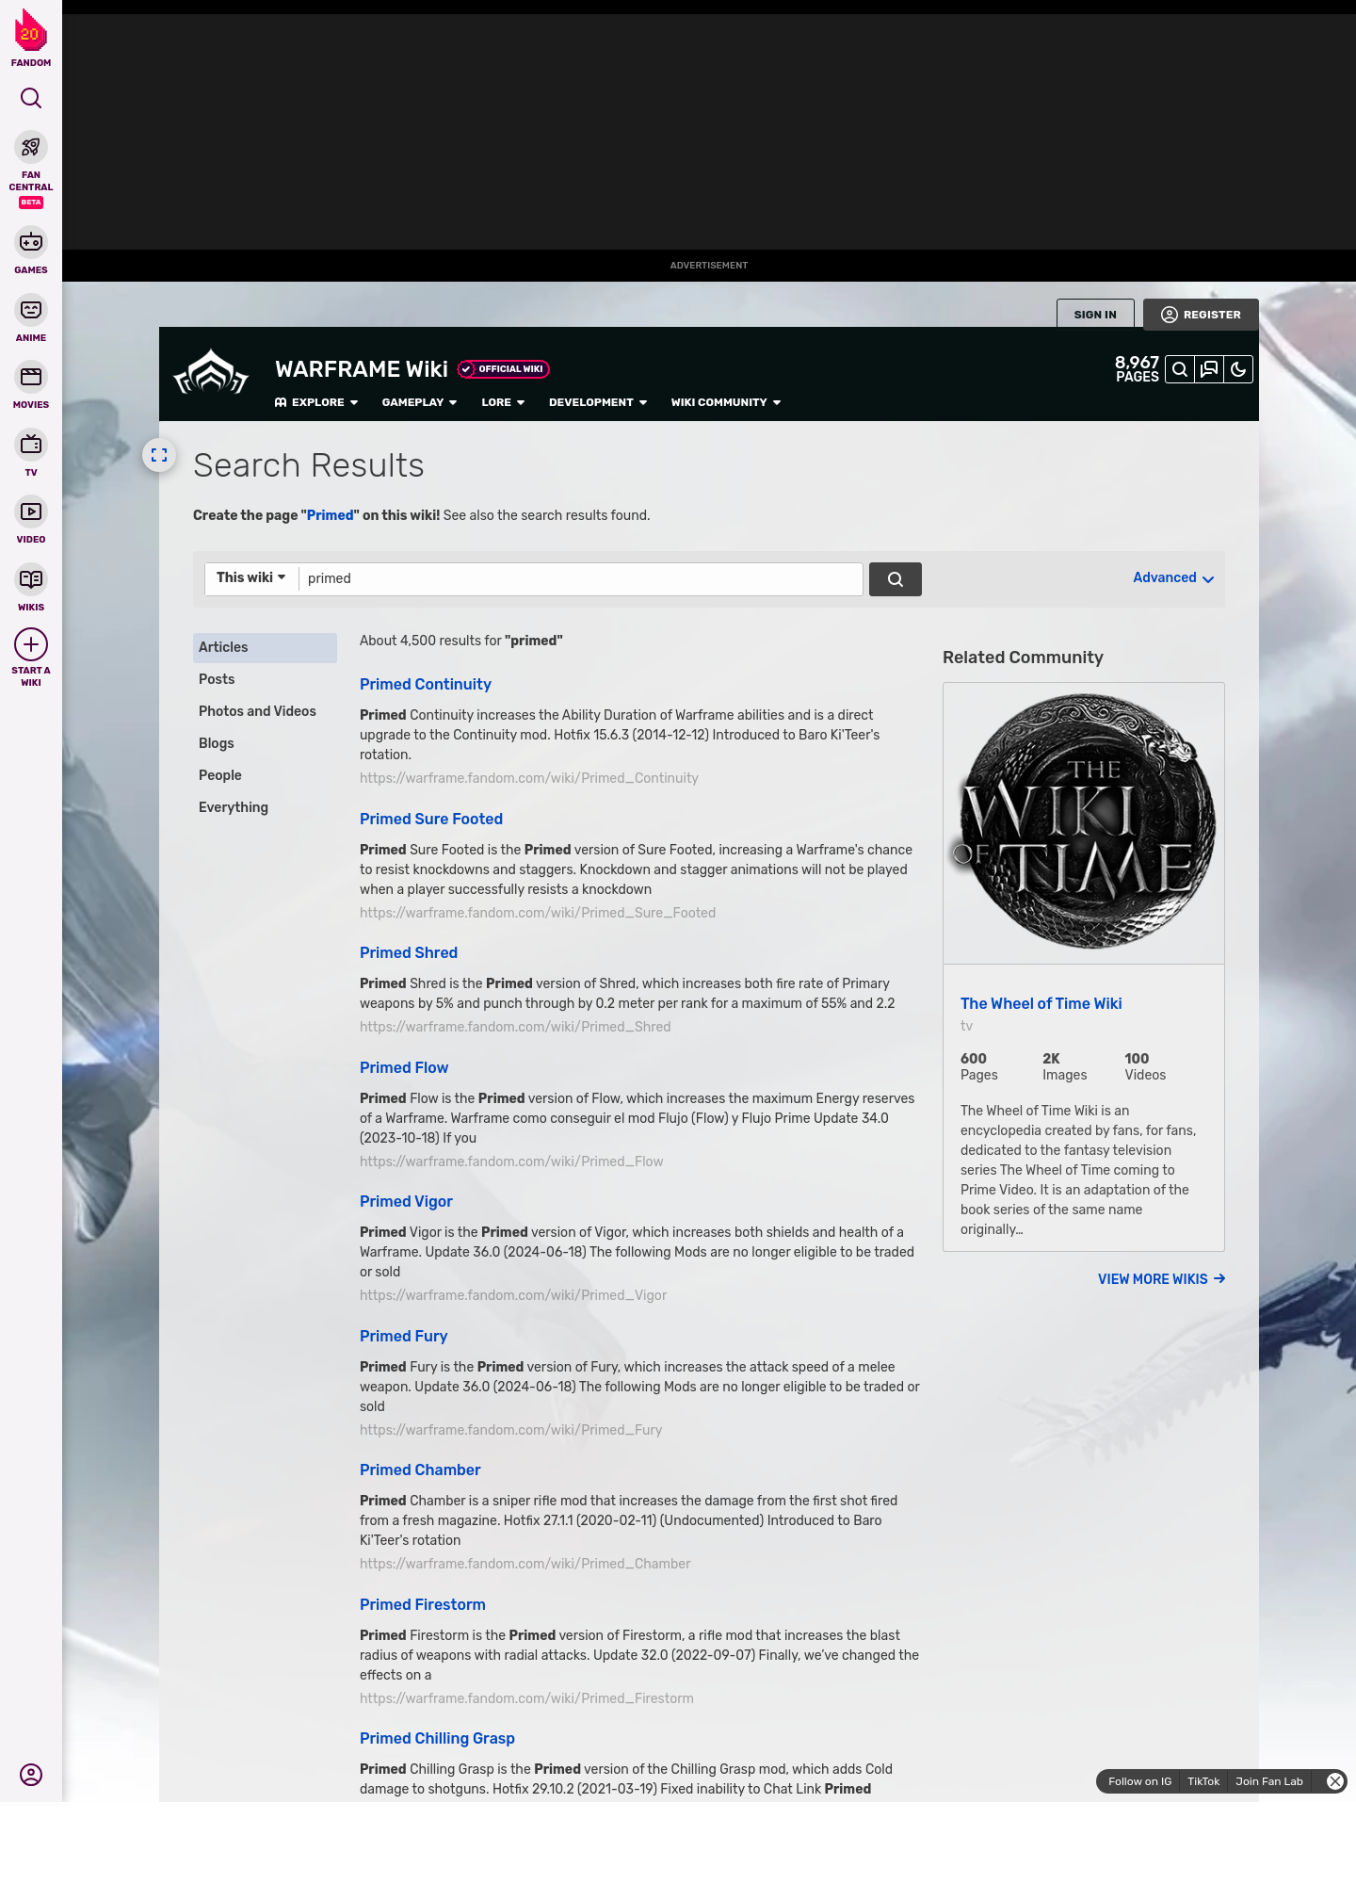
Task: Click the WARFRAME lotus logo
Action: tap(211, 372)
